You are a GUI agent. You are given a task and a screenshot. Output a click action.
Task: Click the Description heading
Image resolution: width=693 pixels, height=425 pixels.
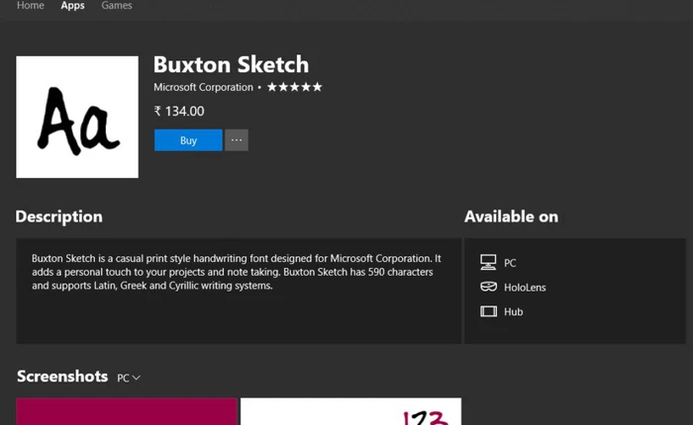tap(58, 216)
